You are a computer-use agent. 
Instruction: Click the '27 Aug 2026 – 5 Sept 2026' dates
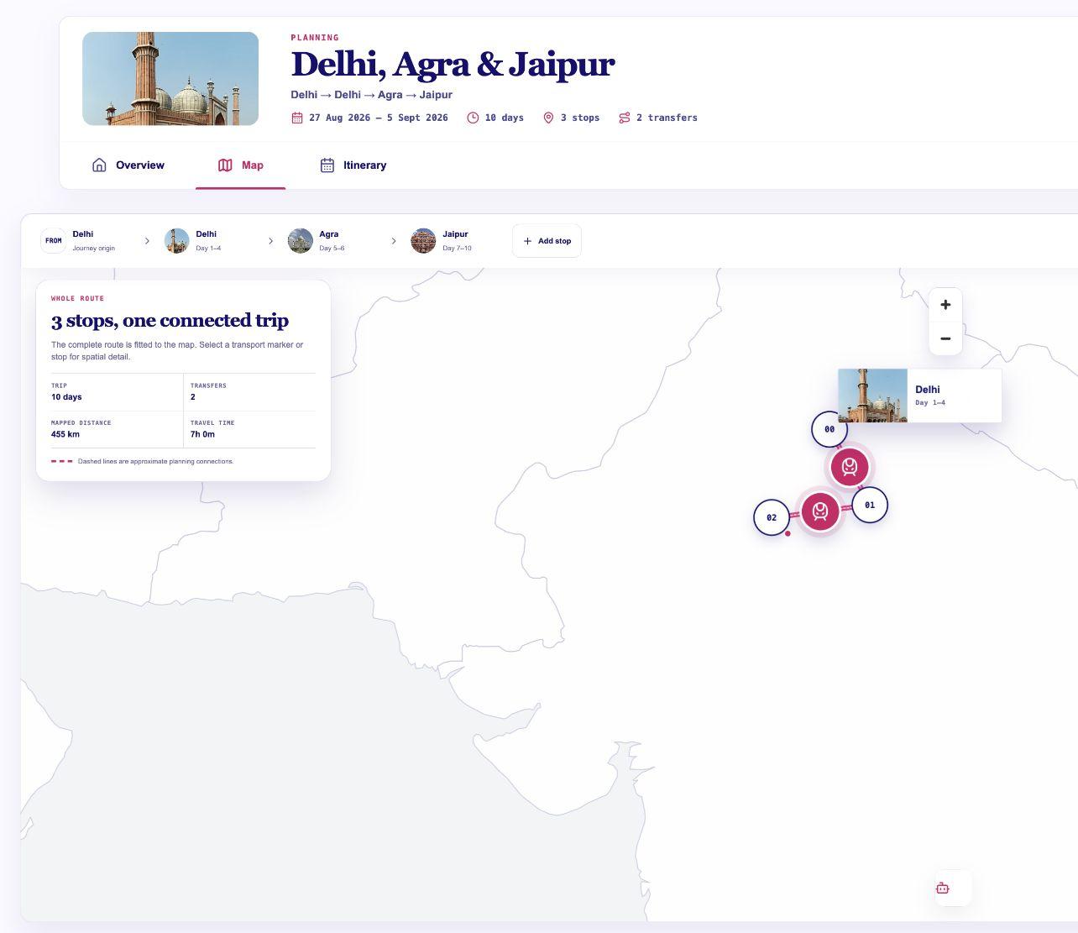tap(379, 118)
